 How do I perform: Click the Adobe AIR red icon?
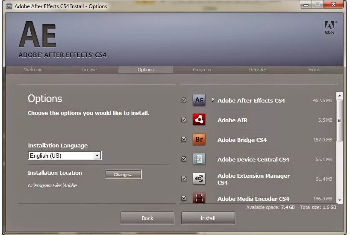199,119
